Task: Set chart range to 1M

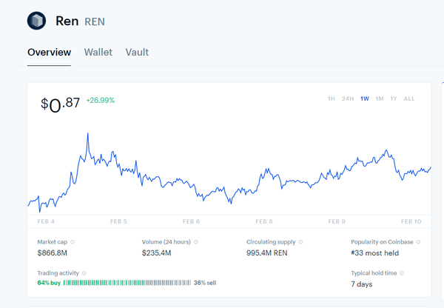Action: point(379,98)
